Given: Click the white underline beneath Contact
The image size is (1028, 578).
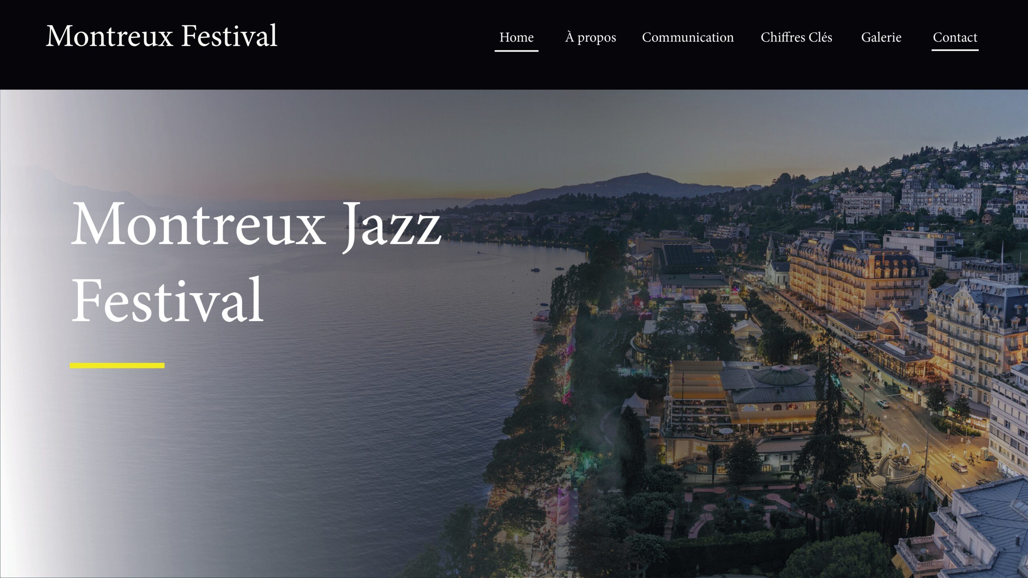Looking at the screenshot, I should (x=955, y=50).
